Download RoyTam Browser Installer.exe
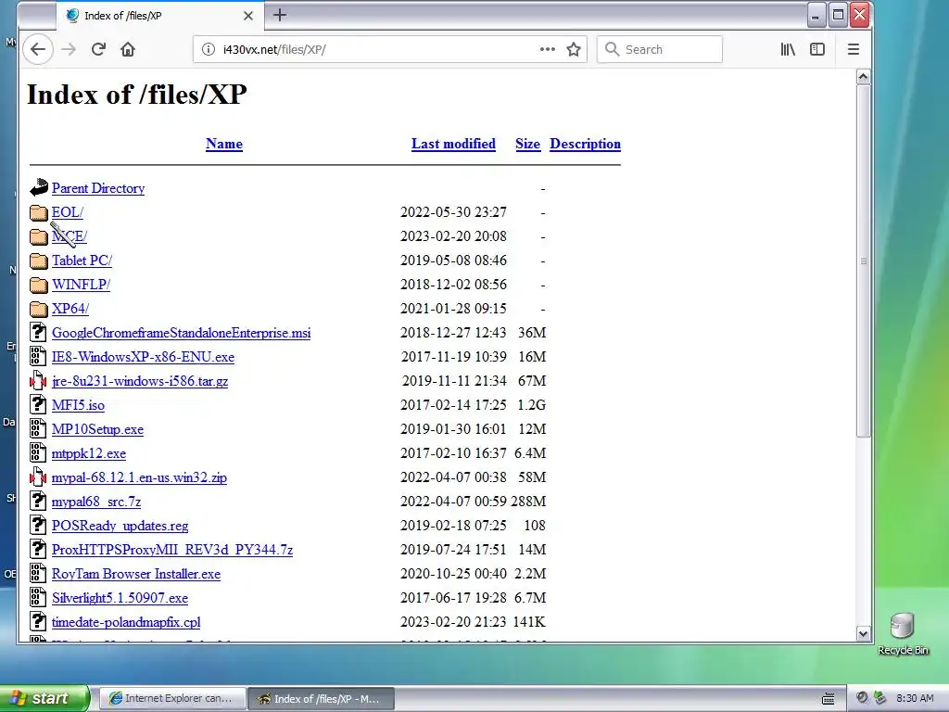949x712 pixels. (x=136, y=574)
